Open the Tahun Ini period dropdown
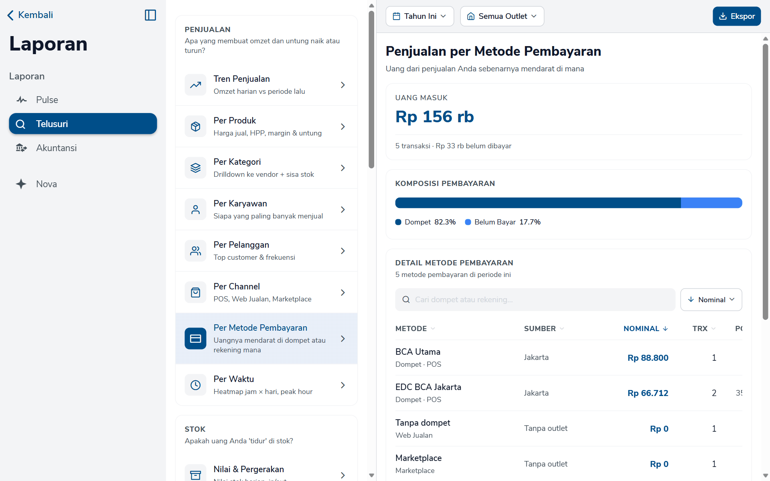 [419, 16]
